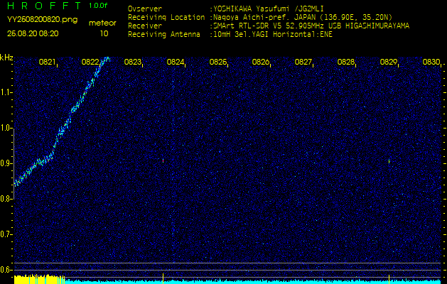Image resolution: width=447 pixels, height=284 pixels.
Task: Click the 'meteor' count label
Action: (102, 23)
